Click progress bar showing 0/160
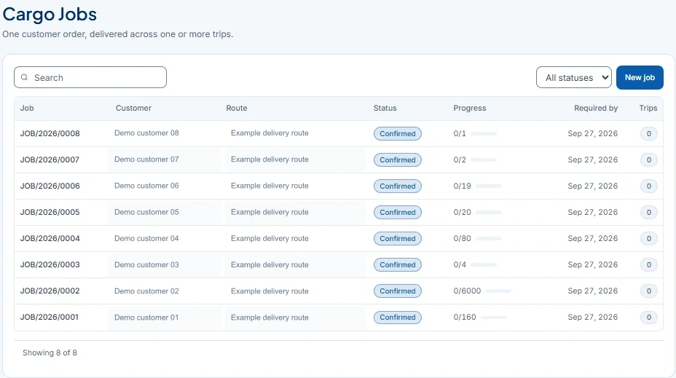The width and height of the screenshot is (676, 378). 494,318
